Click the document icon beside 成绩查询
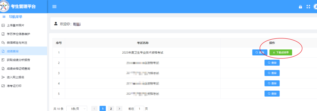This screenshot has width=317, height=111. pyautogui.click(x=3, y=51)
